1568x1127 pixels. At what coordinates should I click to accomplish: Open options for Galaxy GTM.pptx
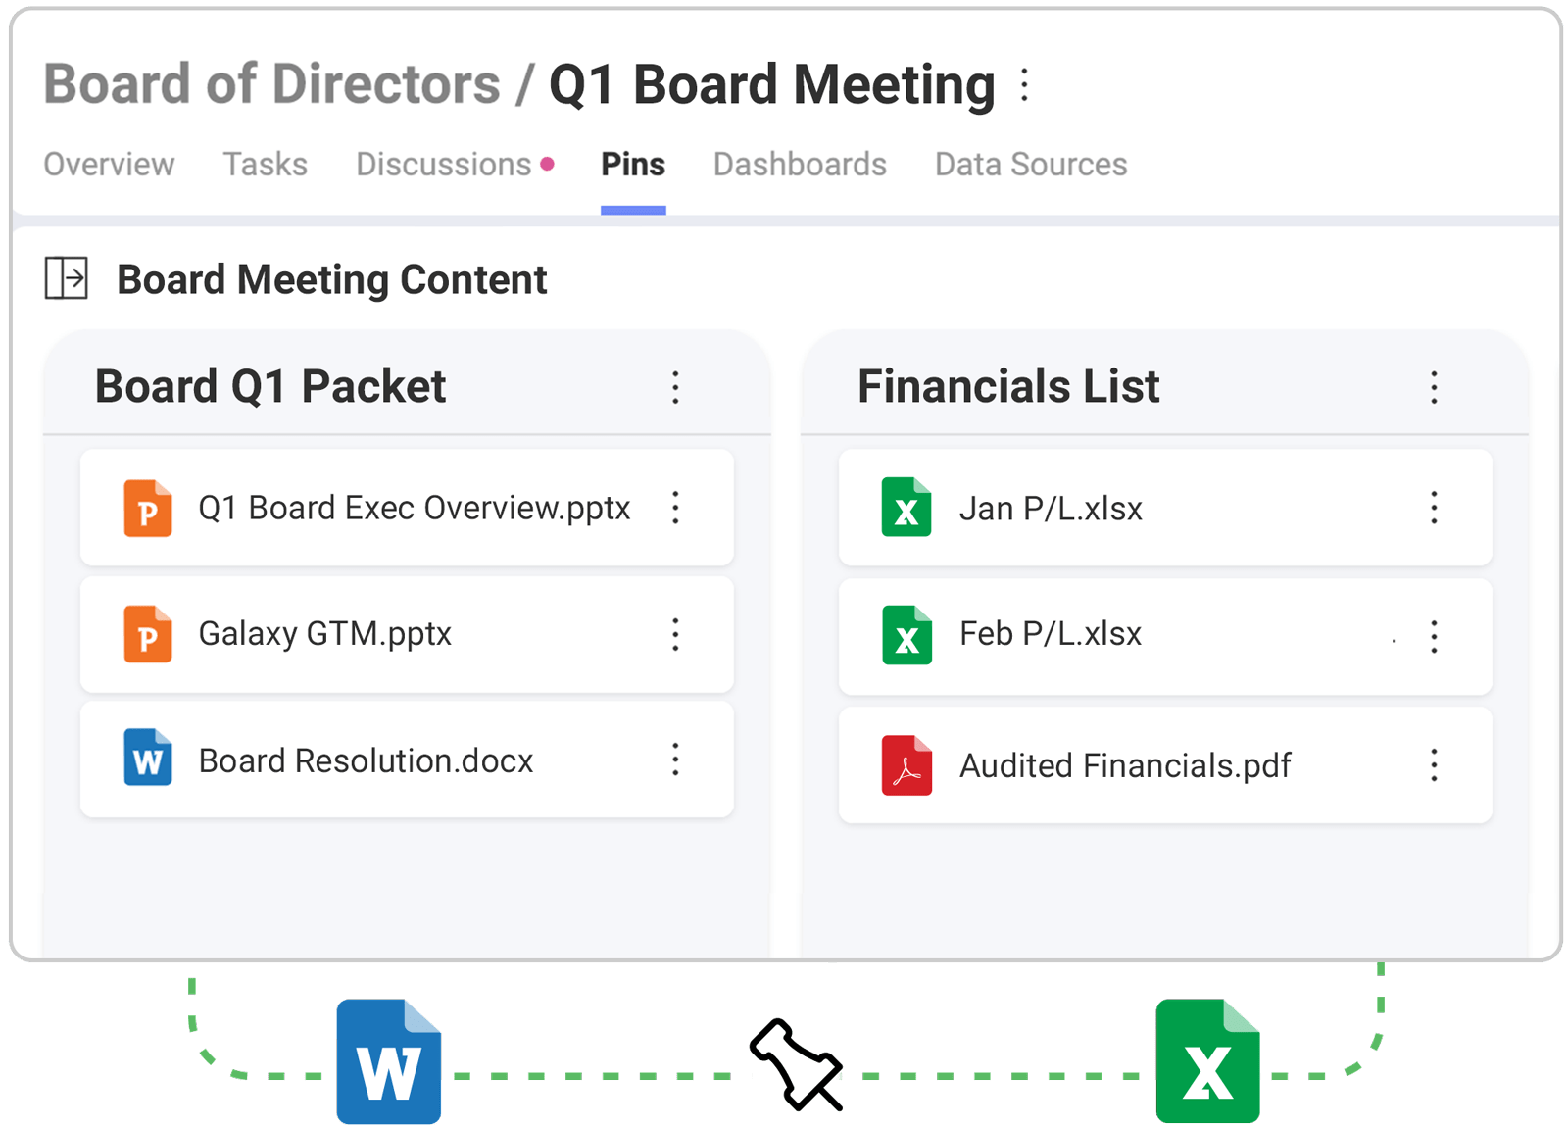click(675, 634)
